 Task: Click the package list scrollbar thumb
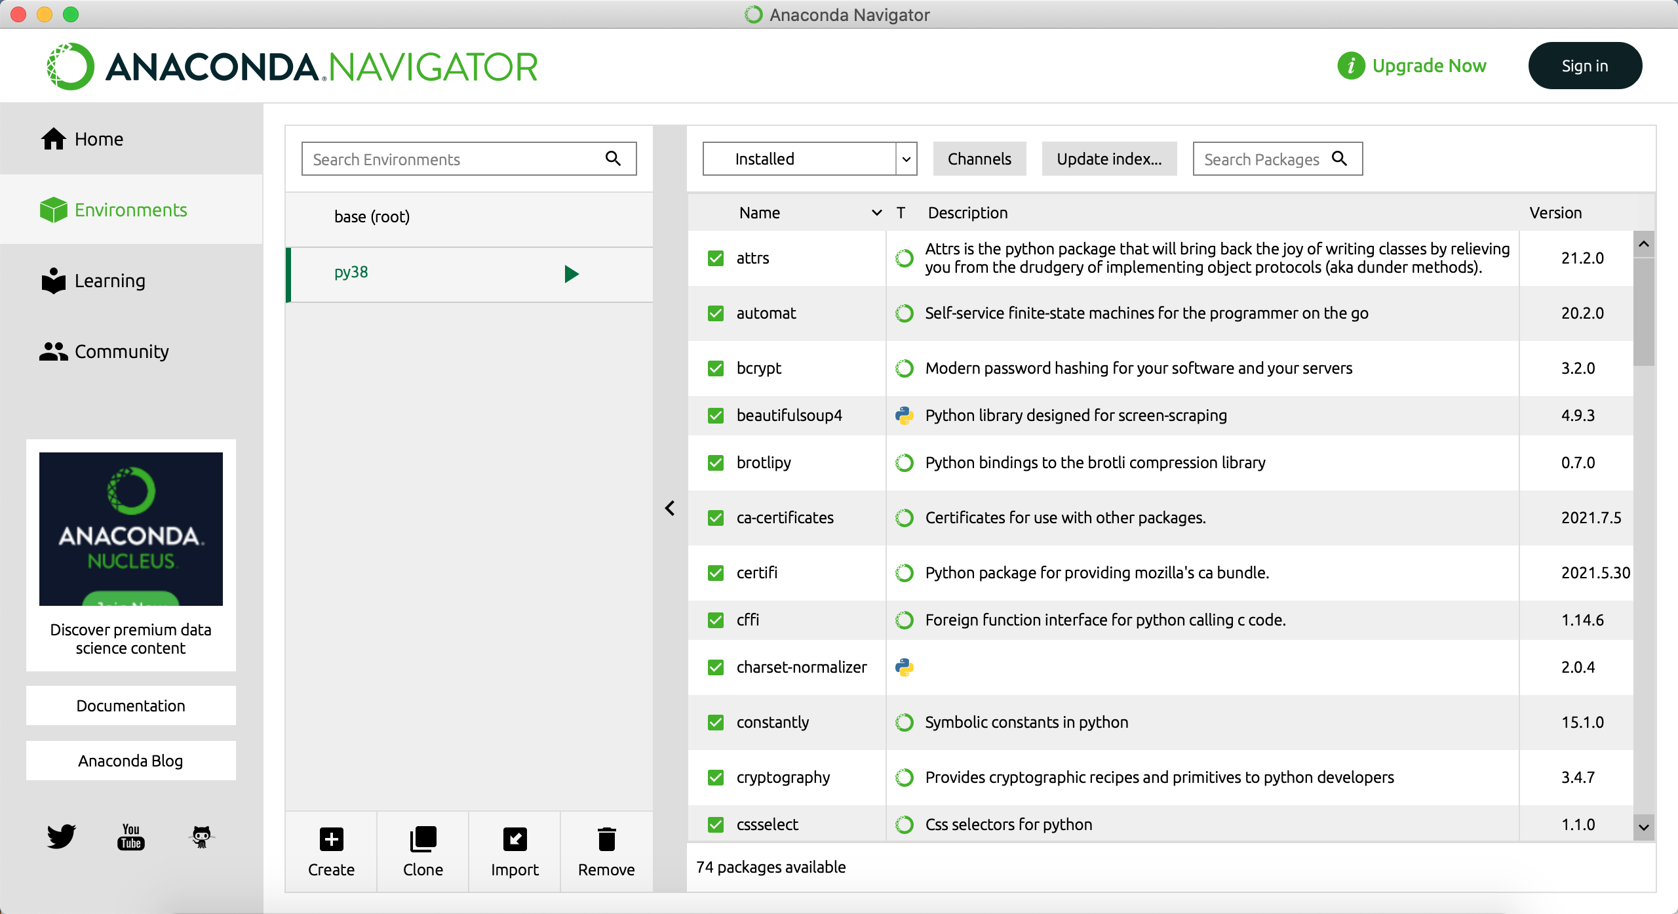coord(1644,312)
